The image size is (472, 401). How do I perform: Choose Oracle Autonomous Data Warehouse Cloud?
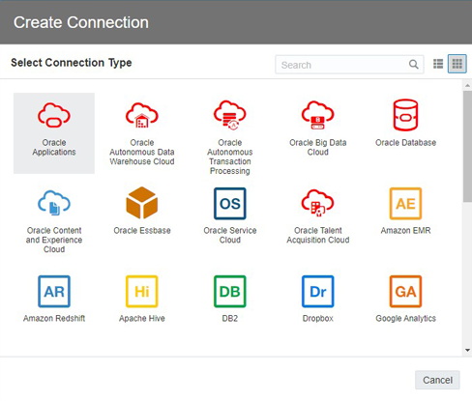click(x=142, y=133)
